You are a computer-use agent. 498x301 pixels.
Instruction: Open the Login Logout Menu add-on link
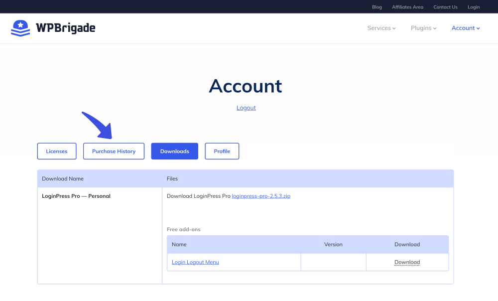tap(195, 262)
